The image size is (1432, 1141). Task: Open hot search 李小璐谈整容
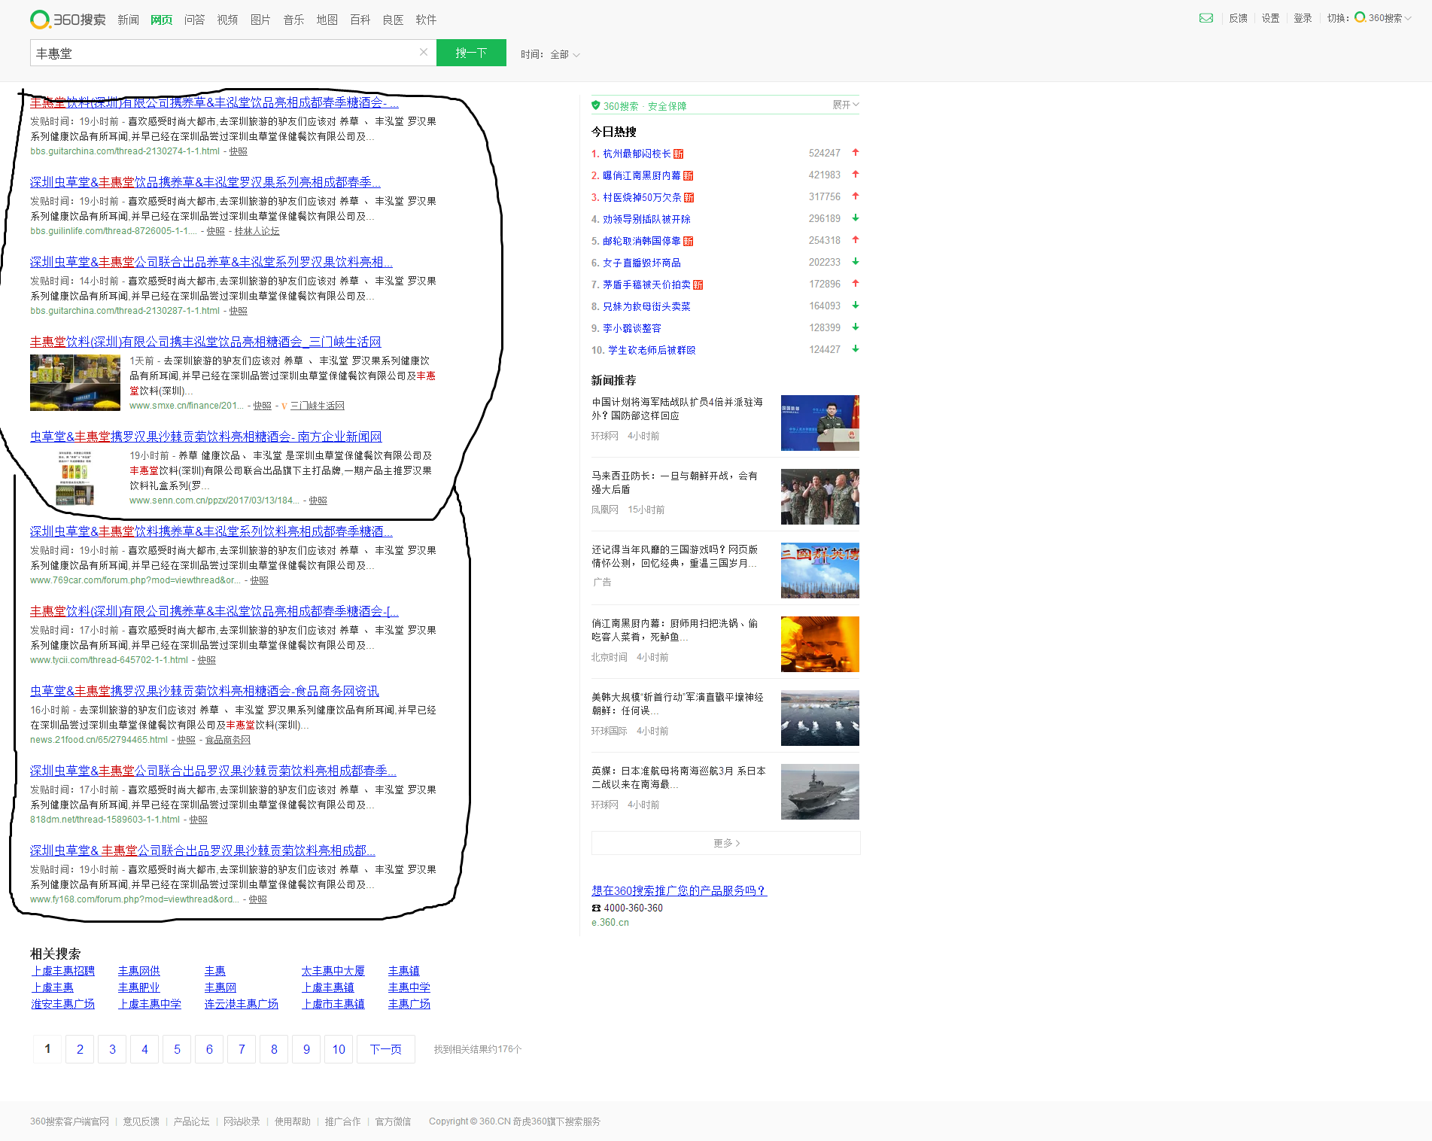[632, 328]
